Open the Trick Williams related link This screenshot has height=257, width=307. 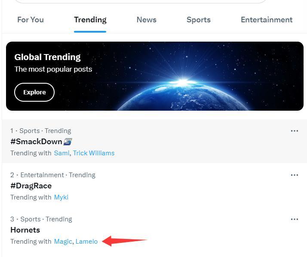(x=94, y=153)
